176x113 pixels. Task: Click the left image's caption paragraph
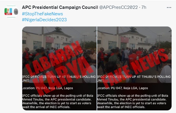[x=58, y=101]
